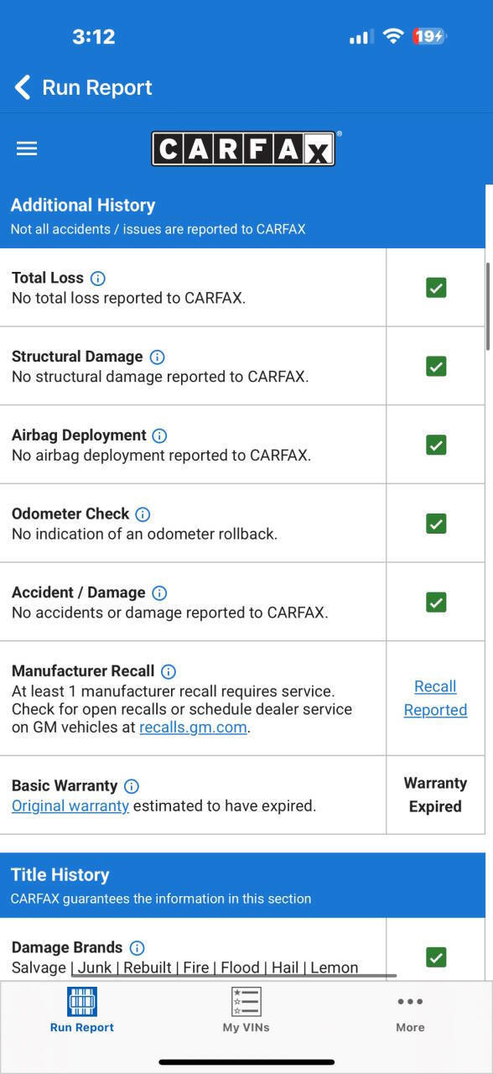Tap the info icon next to Manufacturer Recall
Image resolution: width=493 pixels, height=1074 pixels.
point(169,671)
